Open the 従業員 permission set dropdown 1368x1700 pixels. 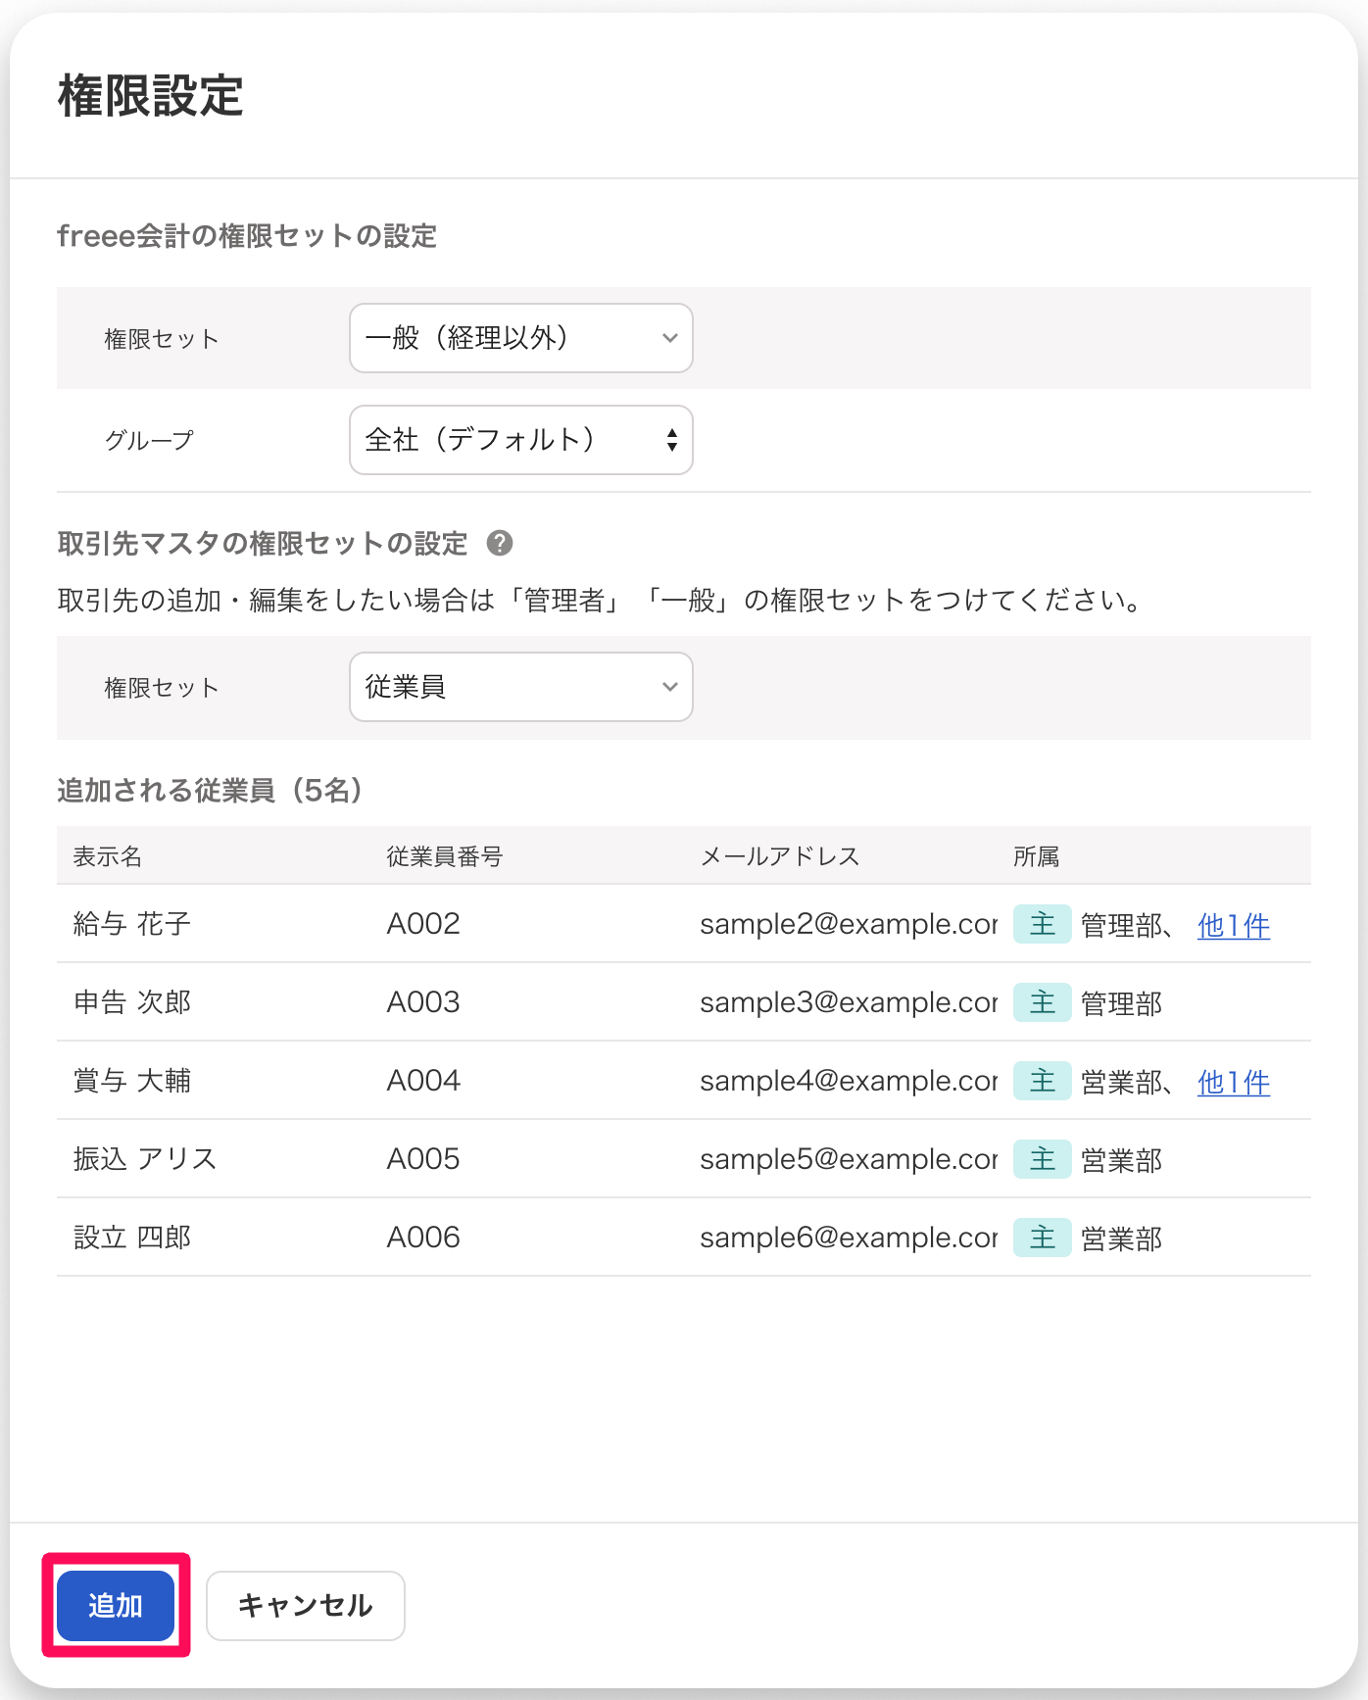point(521,687)
